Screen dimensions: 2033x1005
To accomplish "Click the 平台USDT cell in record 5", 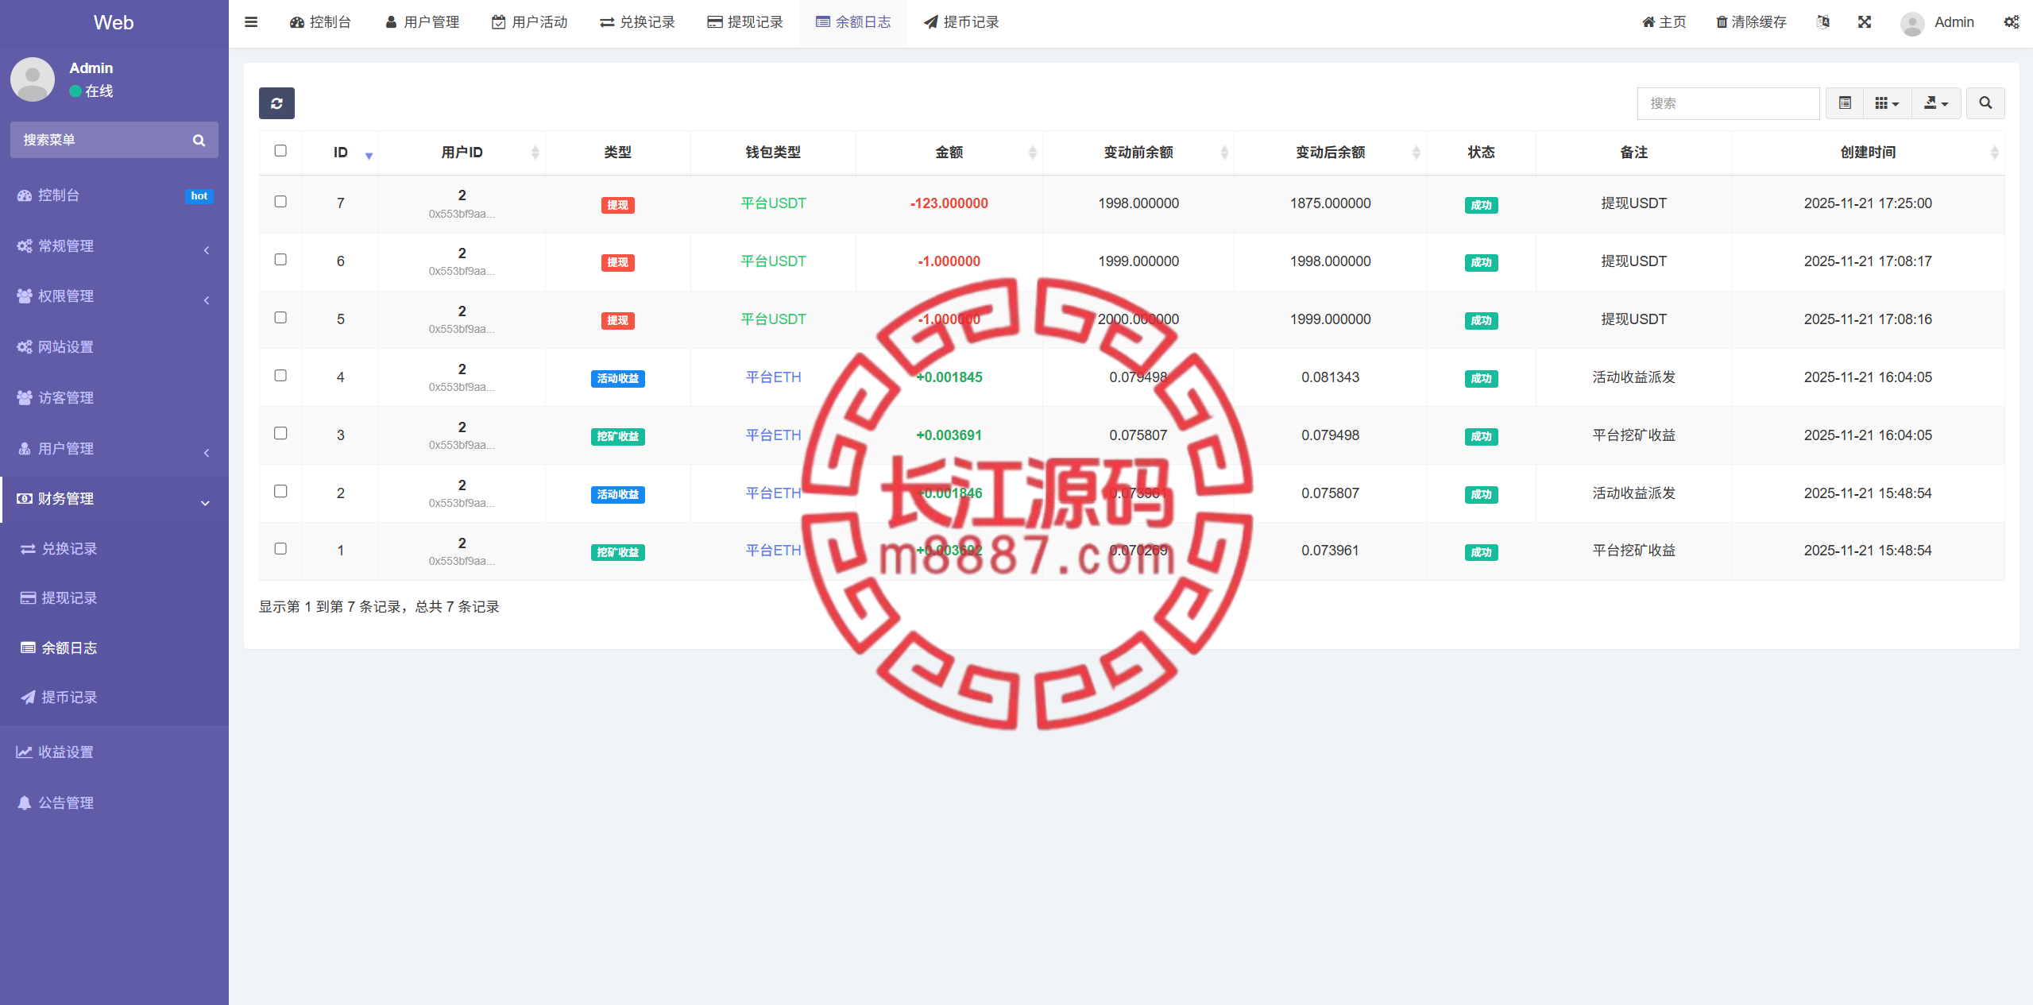I will (773, 319).
